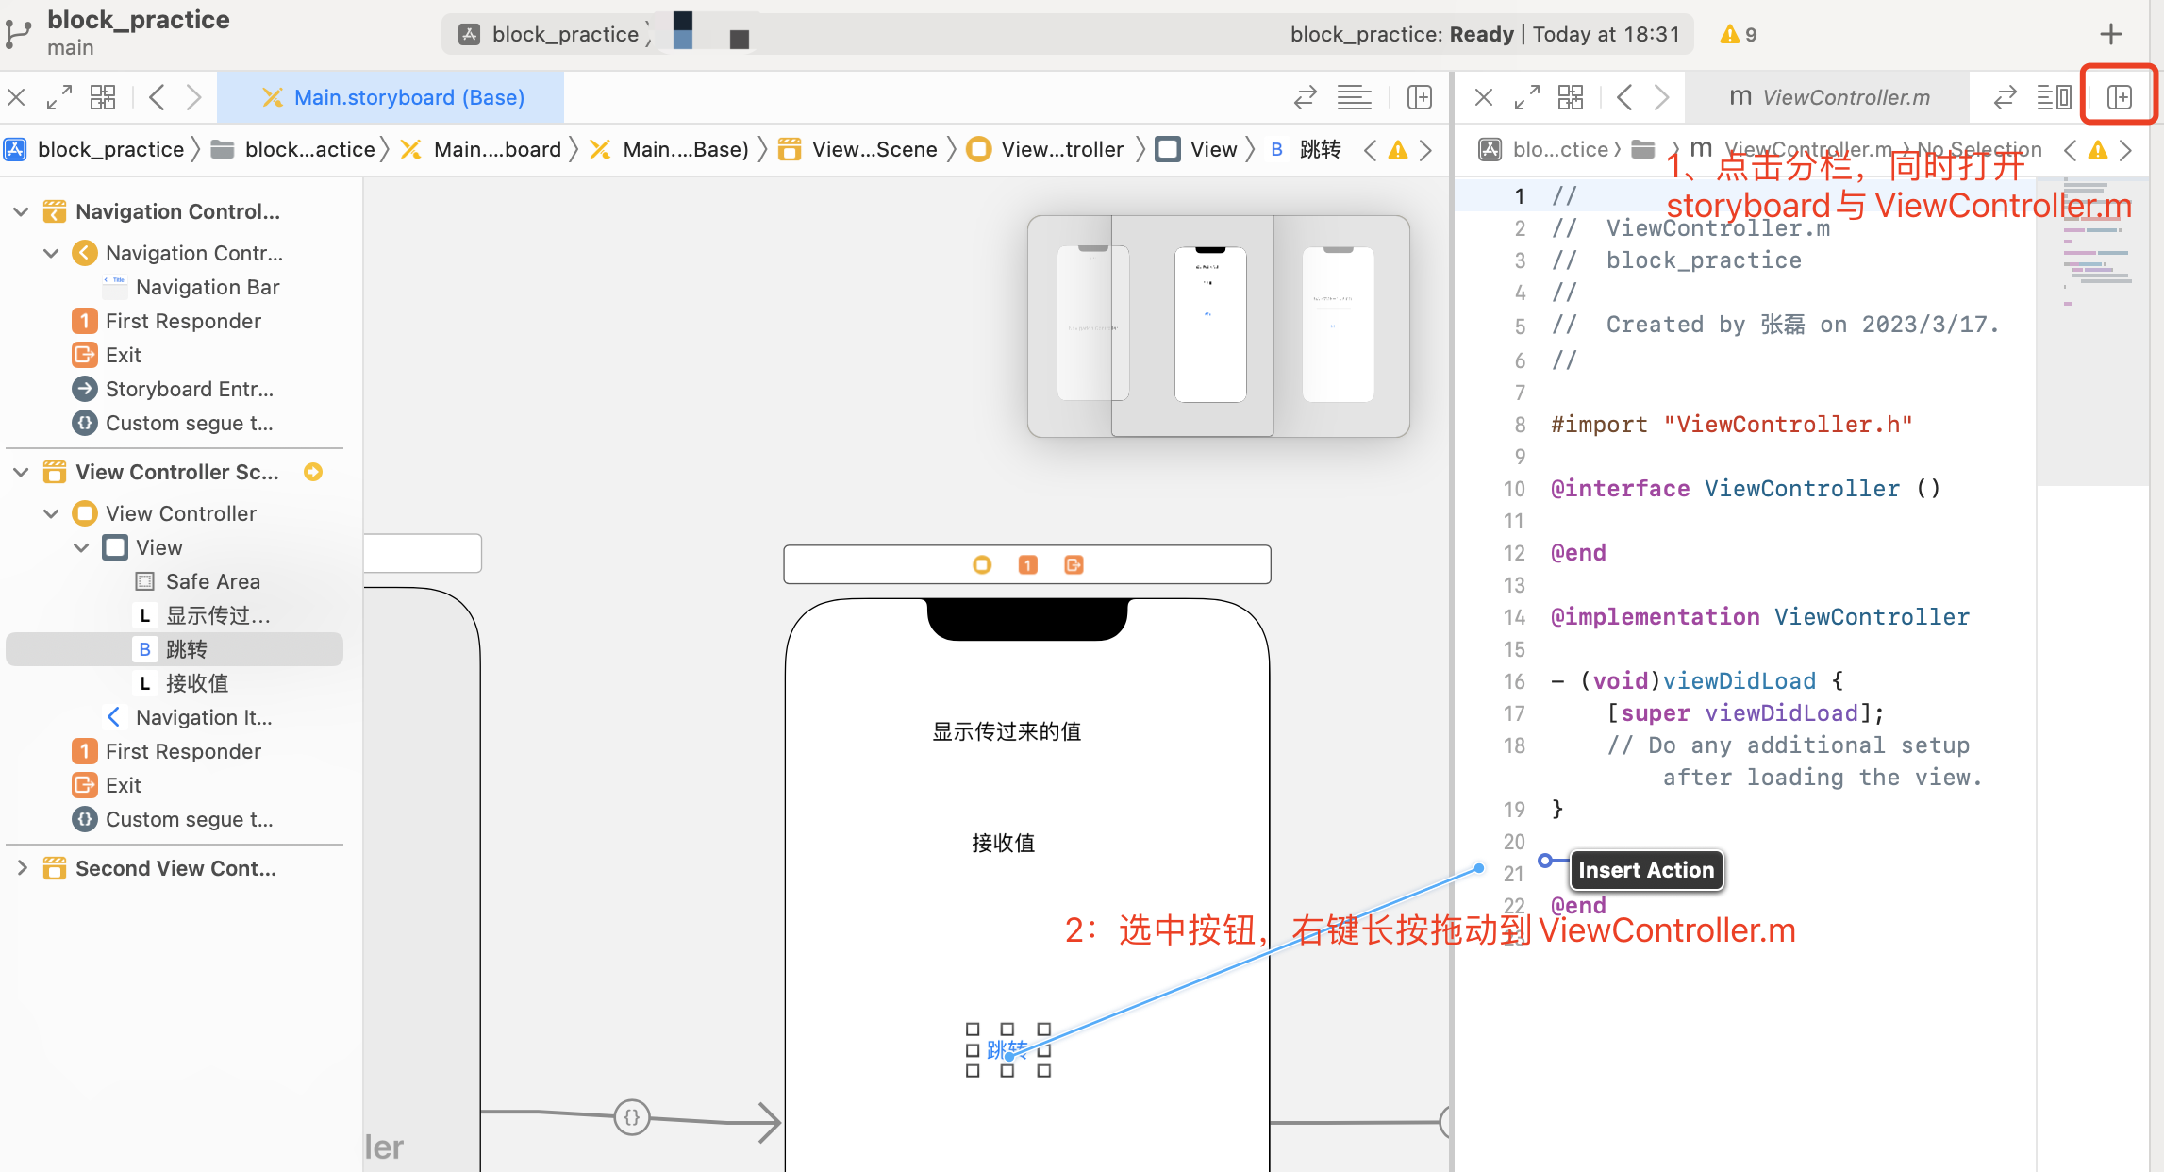
Task: Open the storyboard editor options lines icon
Action: (1354, 97)
